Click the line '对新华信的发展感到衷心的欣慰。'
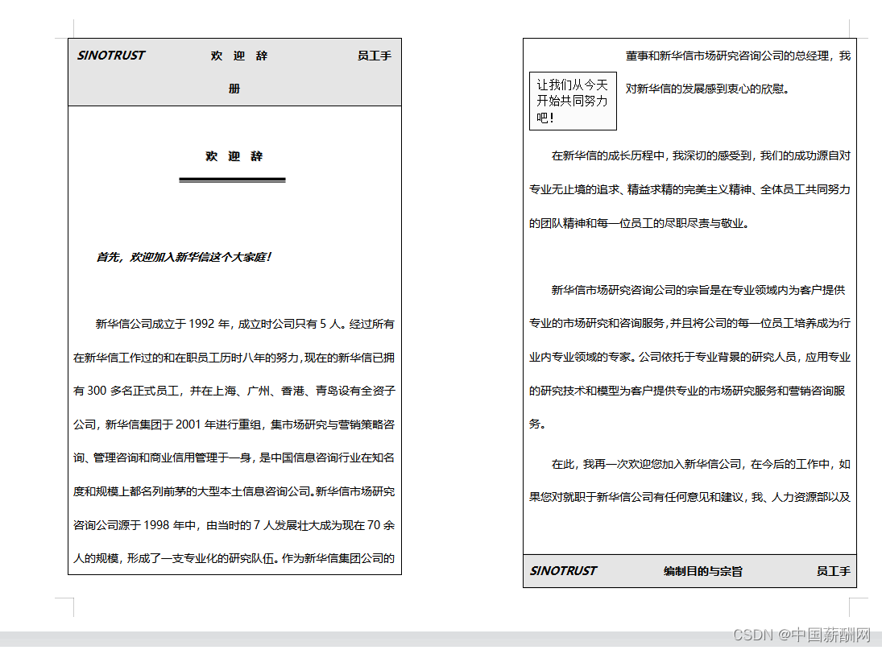Image resolution: width=882 pixels, height=650 pixels. point(709,89)
